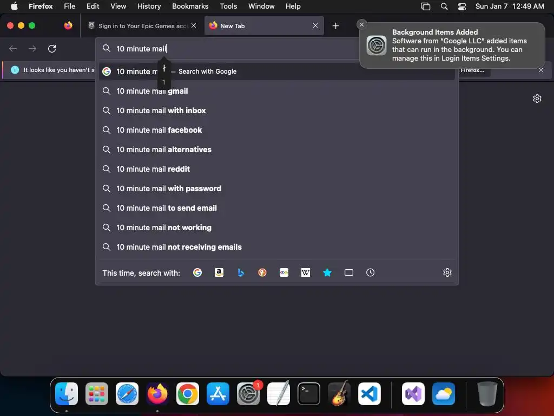
Task: Choose 'Search with Google' top result
Action: point(276,71)
